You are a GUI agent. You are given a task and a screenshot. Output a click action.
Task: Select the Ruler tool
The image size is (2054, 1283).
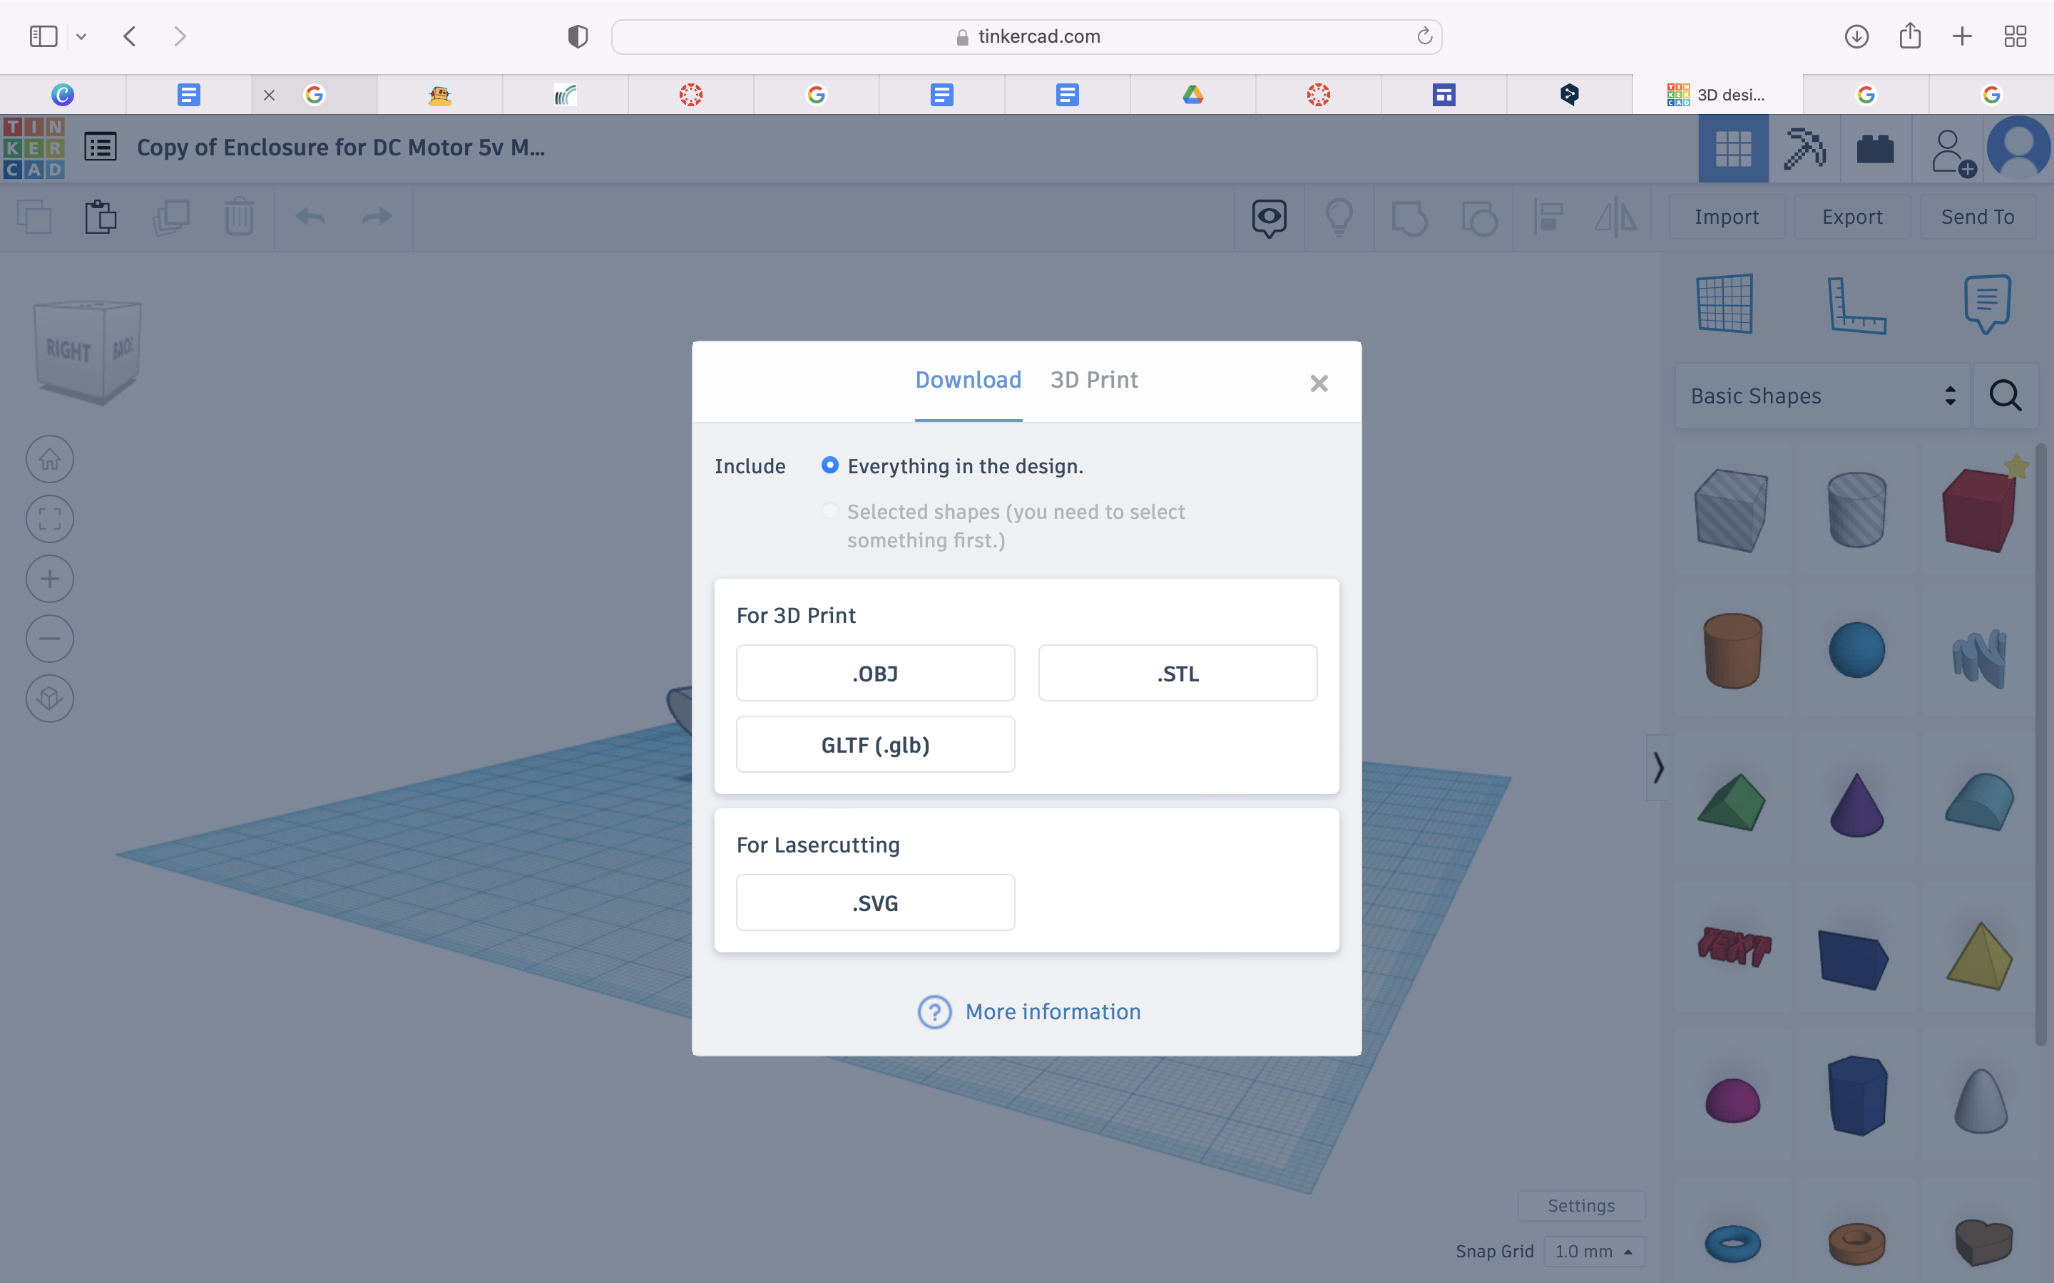1856,306
